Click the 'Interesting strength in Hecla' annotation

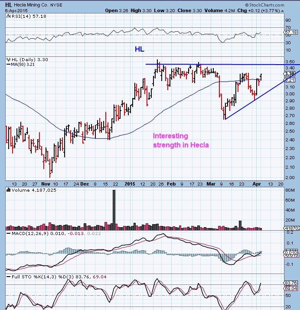click(x=181, y=140)
